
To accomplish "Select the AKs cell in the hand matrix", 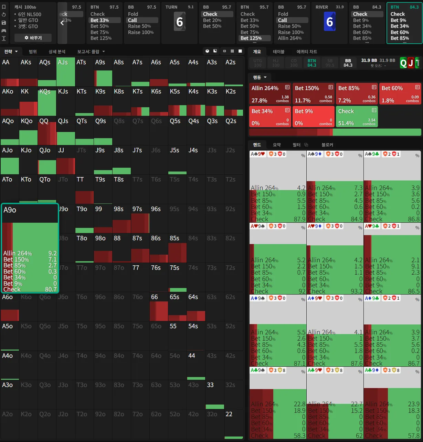I will pyautogui.click(x=28, y=72).
